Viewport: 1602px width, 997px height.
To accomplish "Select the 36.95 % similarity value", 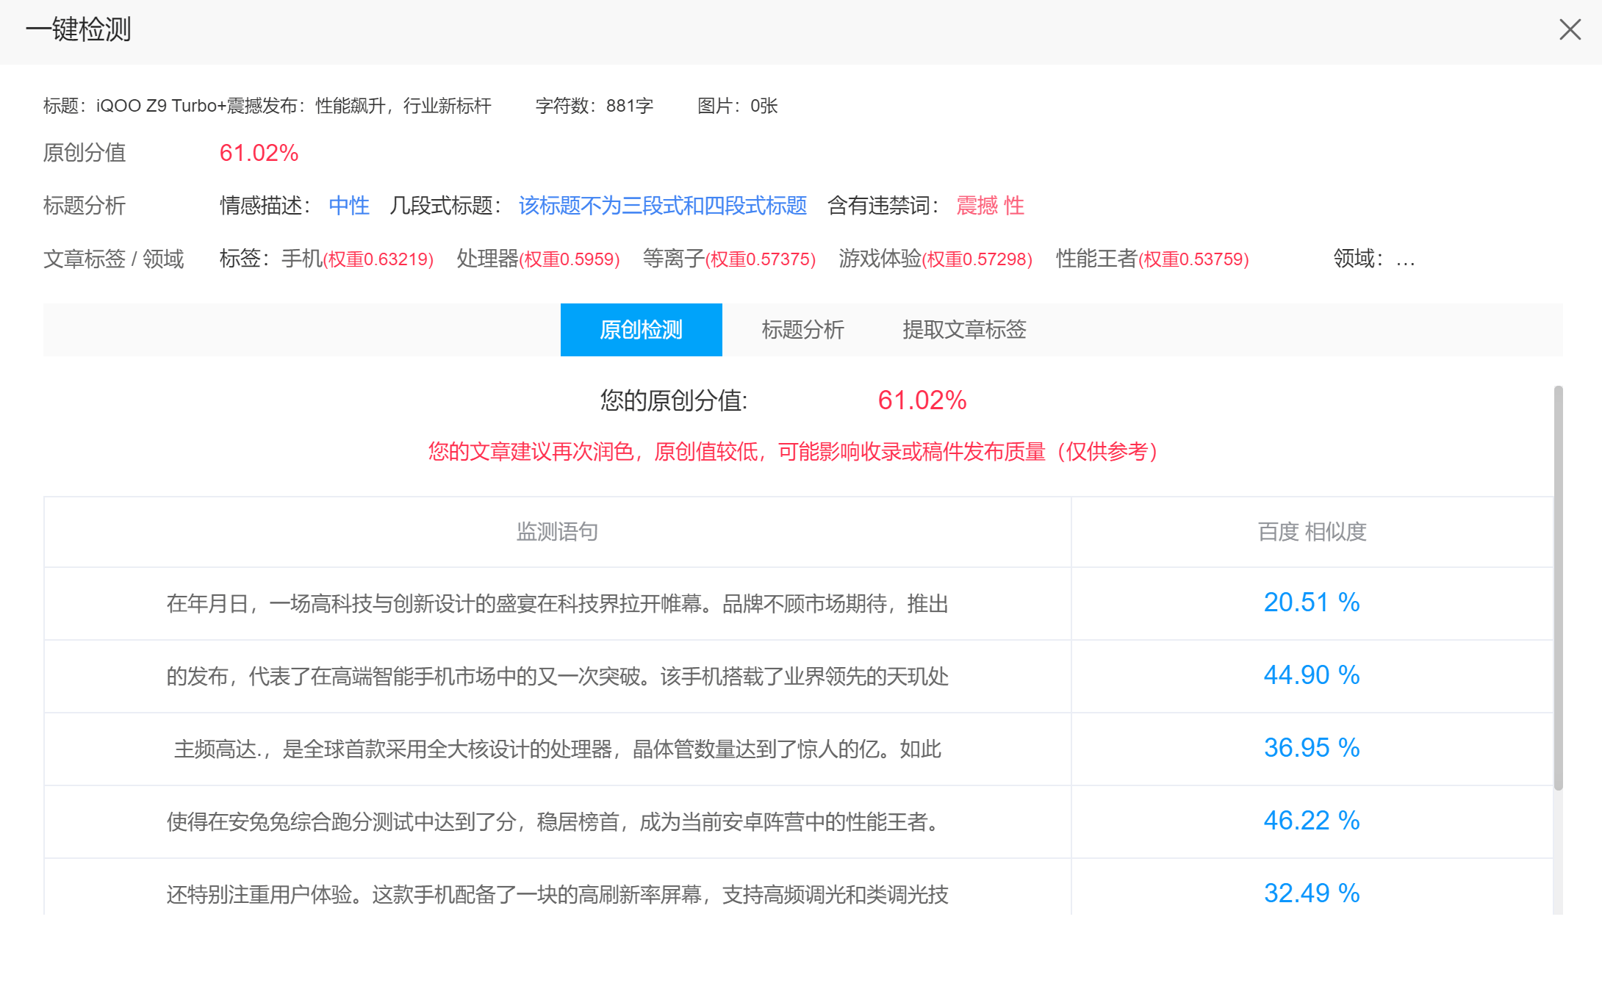I will click(1312, 748).
